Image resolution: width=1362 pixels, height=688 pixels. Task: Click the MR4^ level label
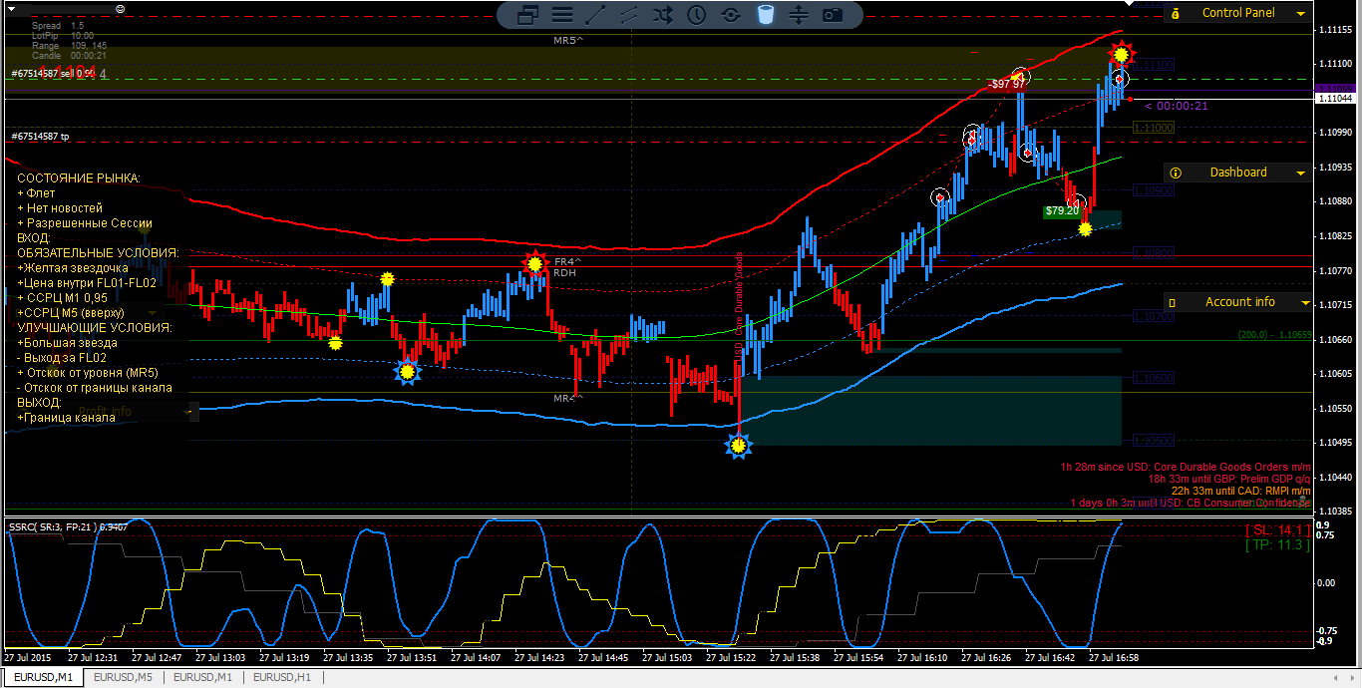568,399
